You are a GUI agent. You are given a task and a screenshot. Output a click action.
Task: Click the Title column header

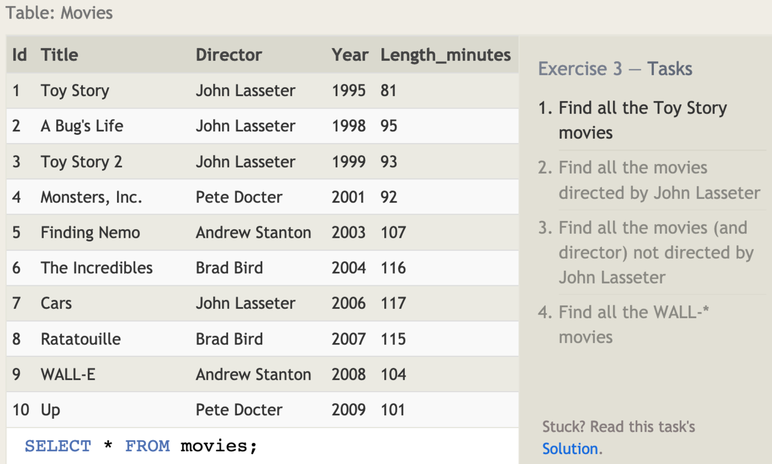pos(59,55)
